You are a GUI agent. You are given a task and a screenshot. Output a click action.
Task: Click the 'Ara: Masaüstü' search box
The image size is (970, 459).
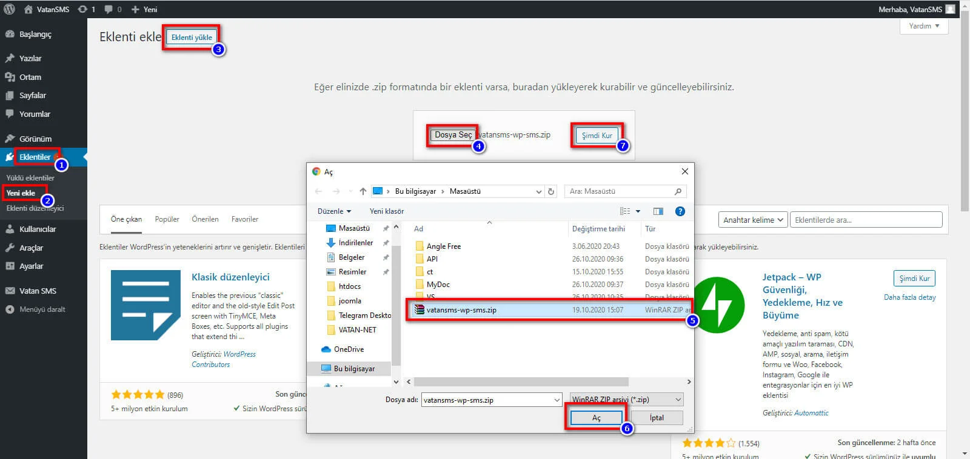click(x=625, y=191)
